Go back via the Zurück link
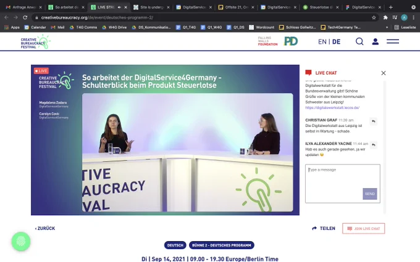The width and height of the screenshot is (420, 262). (45, 228)
